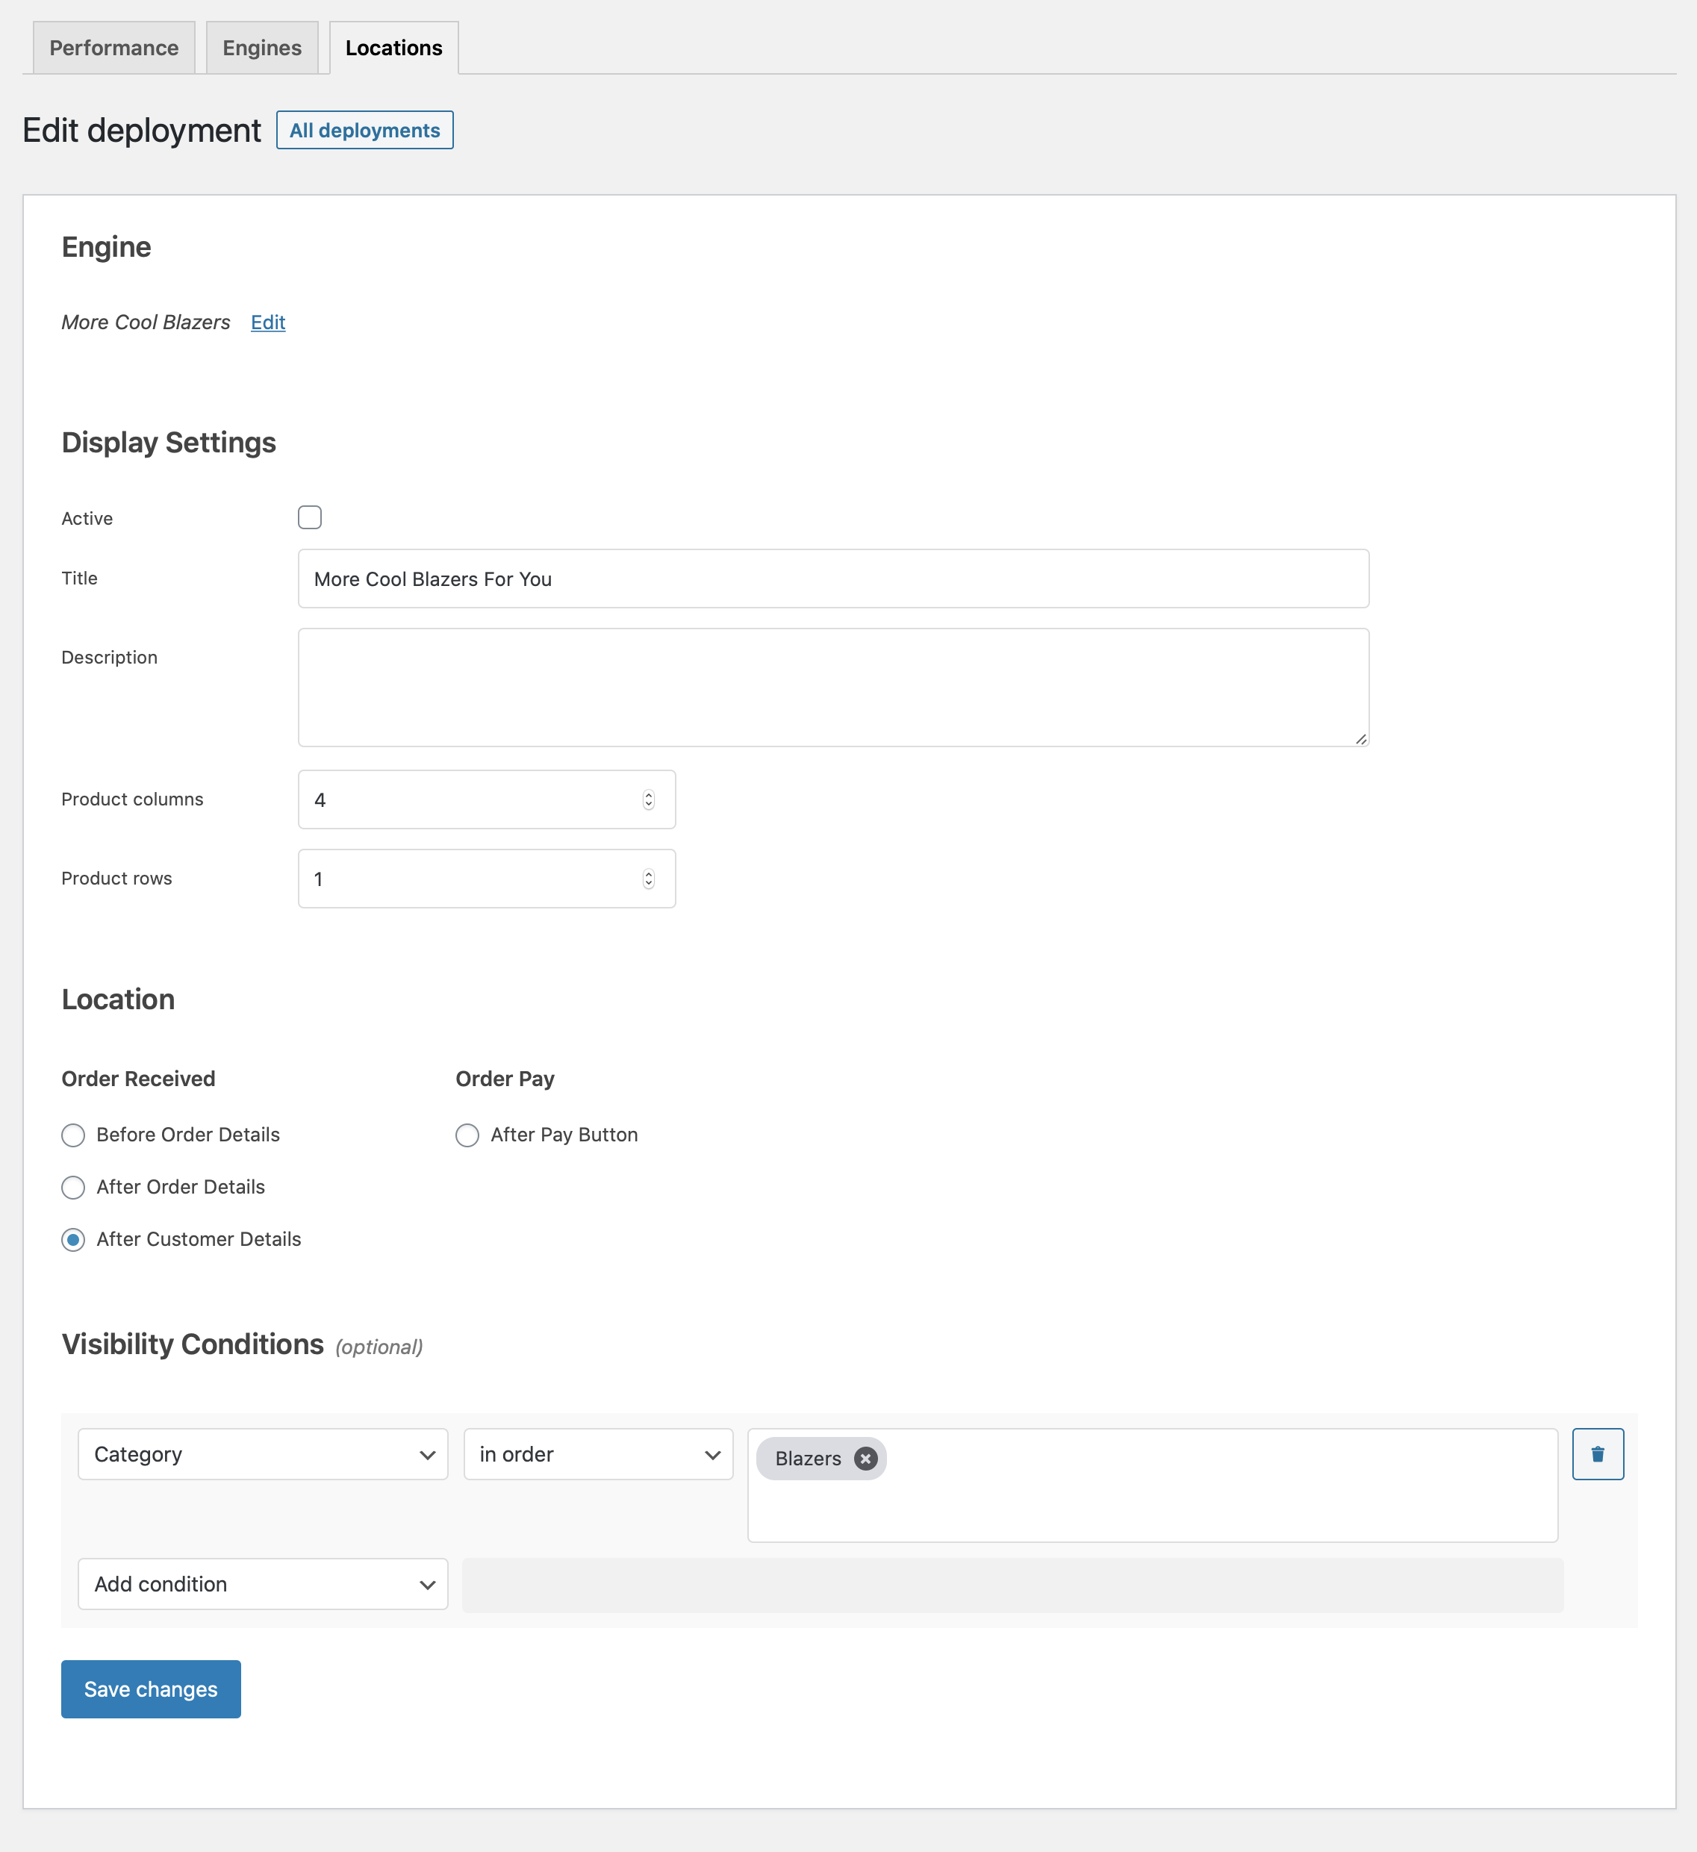Switch to the Engines tab
The image size is (1697, 1852).
coord(262,48)
